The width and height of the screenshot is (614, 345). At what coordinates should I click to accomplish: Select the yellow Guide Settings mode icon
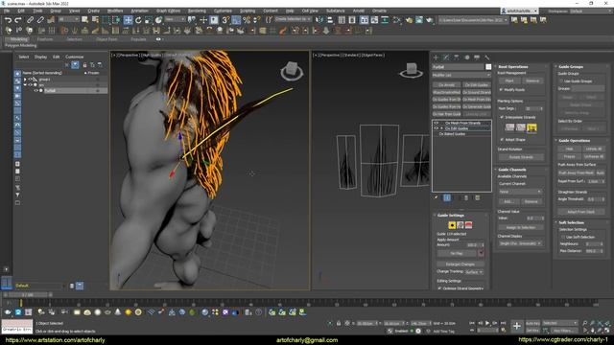[452, 225]
